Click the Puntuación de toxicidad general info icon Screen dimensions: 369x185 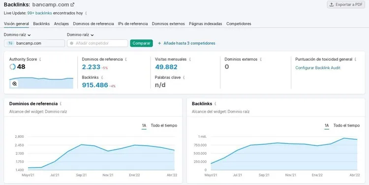click(x=355, y=60)
